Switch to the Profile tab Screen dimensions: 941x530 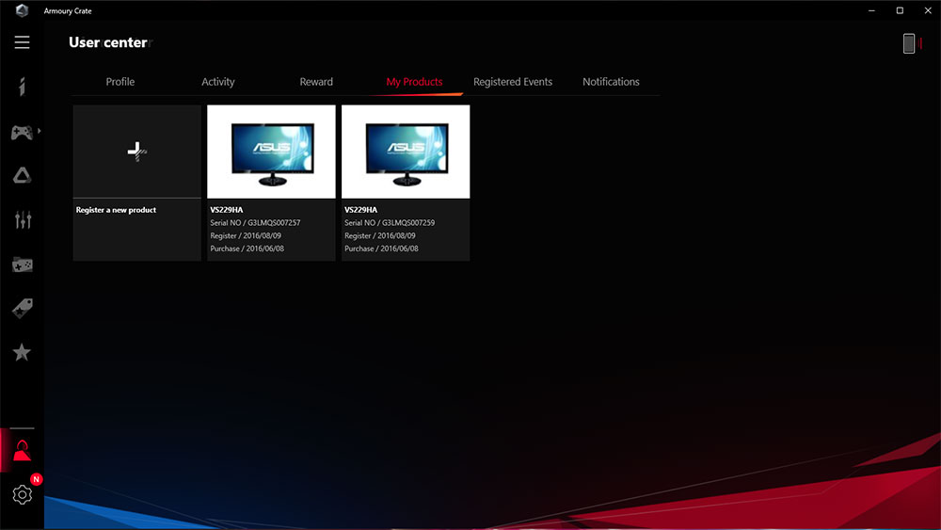[x=120, y=82]
